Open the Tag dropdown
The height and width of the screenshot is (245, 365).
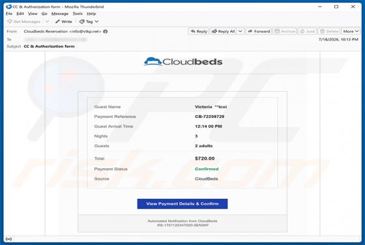click(x=89, y=22)
